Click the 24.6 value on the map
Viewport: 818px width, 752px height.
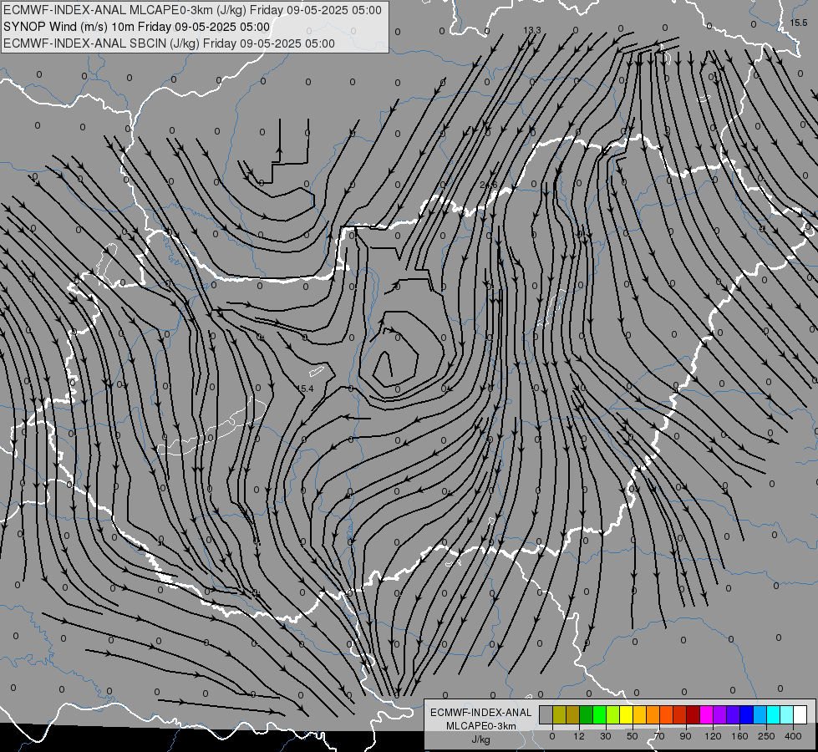point(488,185)
